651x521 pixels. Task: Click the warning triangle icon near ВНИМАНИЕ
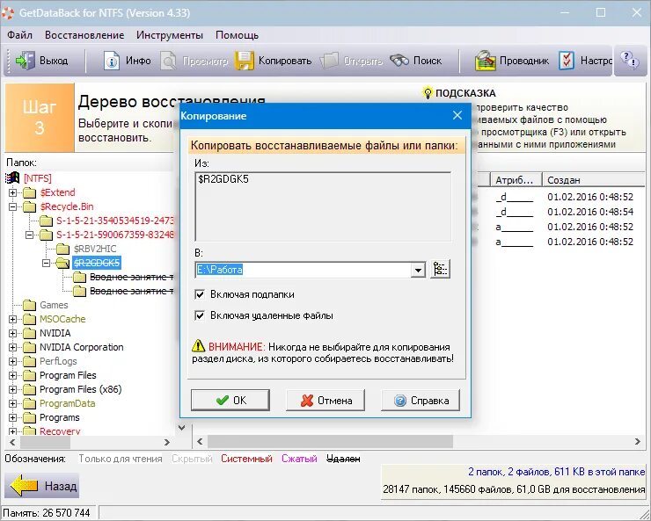pyautogui.click(x=198, y=345)
